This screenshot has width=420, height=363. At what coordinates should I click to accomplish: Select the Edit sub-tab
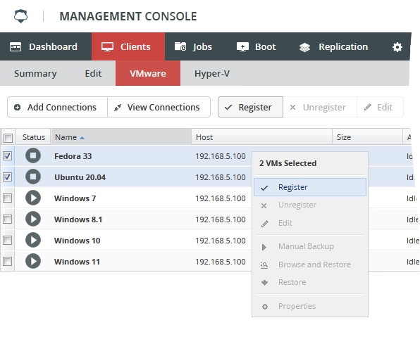pos(93,73)
